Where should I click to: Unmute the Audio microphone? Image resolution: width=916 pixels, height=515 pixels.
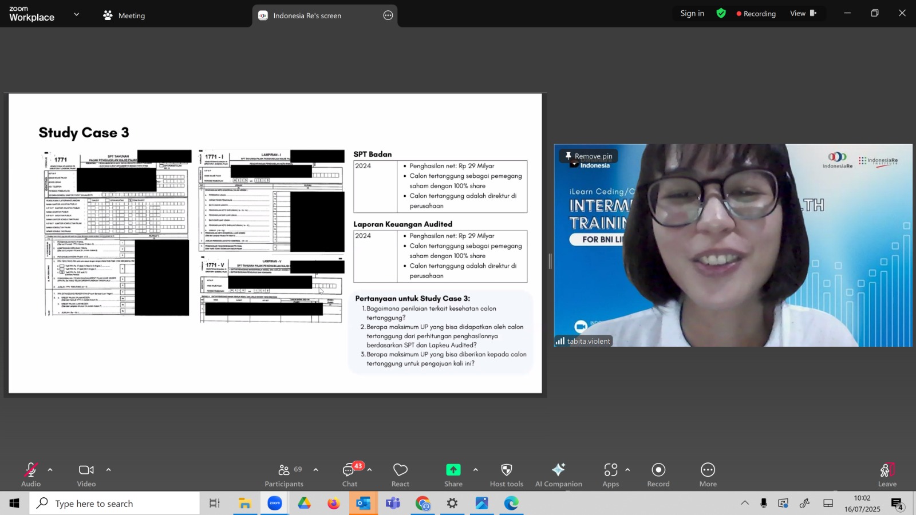31,475
